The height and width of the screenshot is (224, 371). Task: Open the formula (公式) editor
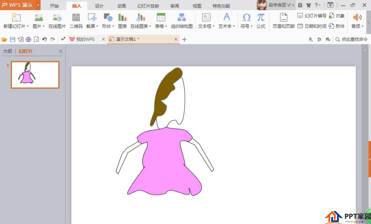point(261,21)
